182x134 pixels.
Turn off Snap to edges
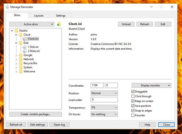(x=133, y=111)
